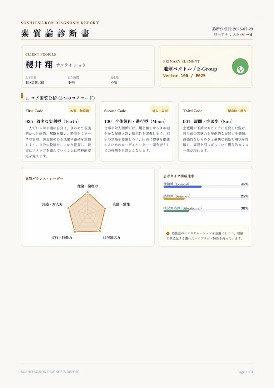Click the 30% value

click(245, 208)
